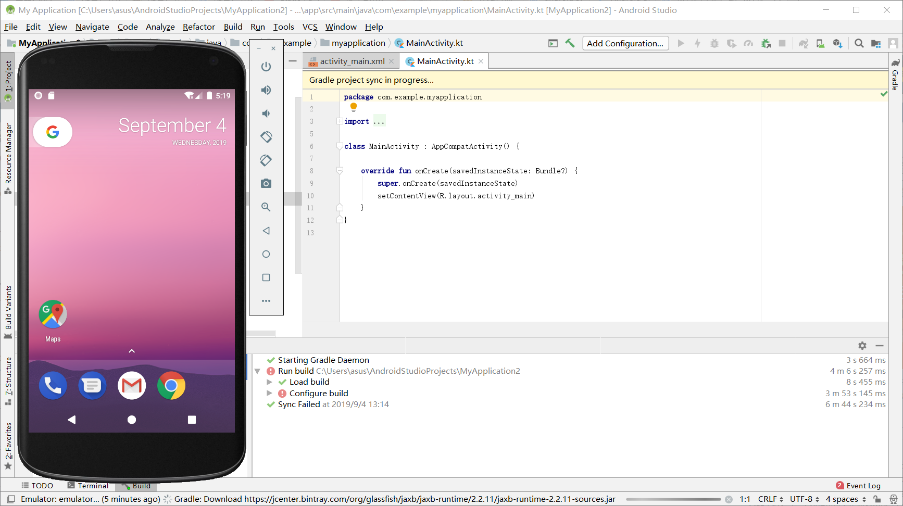Image resolution: width=903 pixels, height=506 pixels.
Task: Open emulator extended controls (three dots)
Action: tap(266, 301)
